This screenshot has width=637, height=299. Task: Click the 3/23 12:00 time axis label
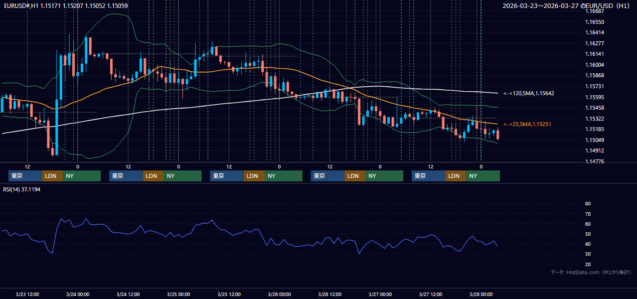point(27,294)
